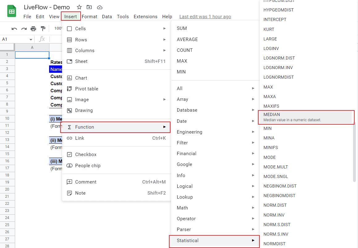Open the Data menu

pos(107,17)
